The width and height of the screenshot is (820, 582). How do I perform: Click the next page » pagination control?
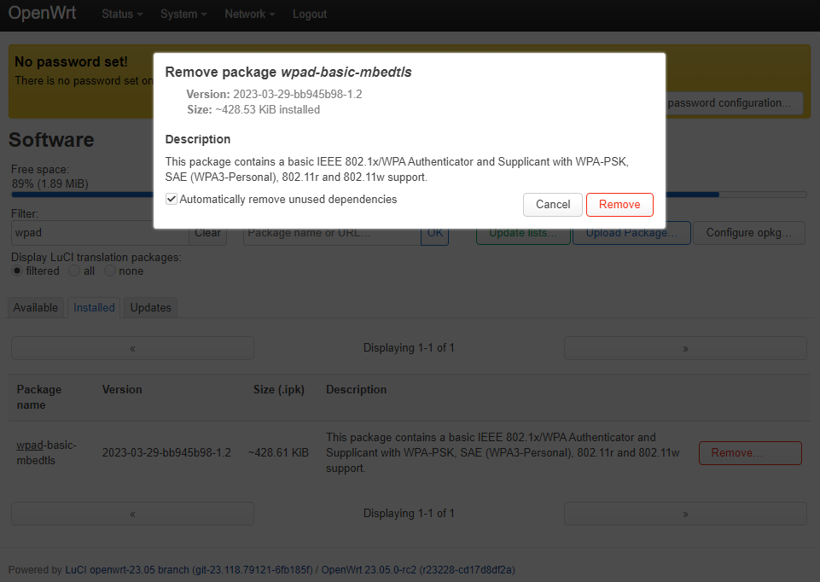(x=684, y=347)
